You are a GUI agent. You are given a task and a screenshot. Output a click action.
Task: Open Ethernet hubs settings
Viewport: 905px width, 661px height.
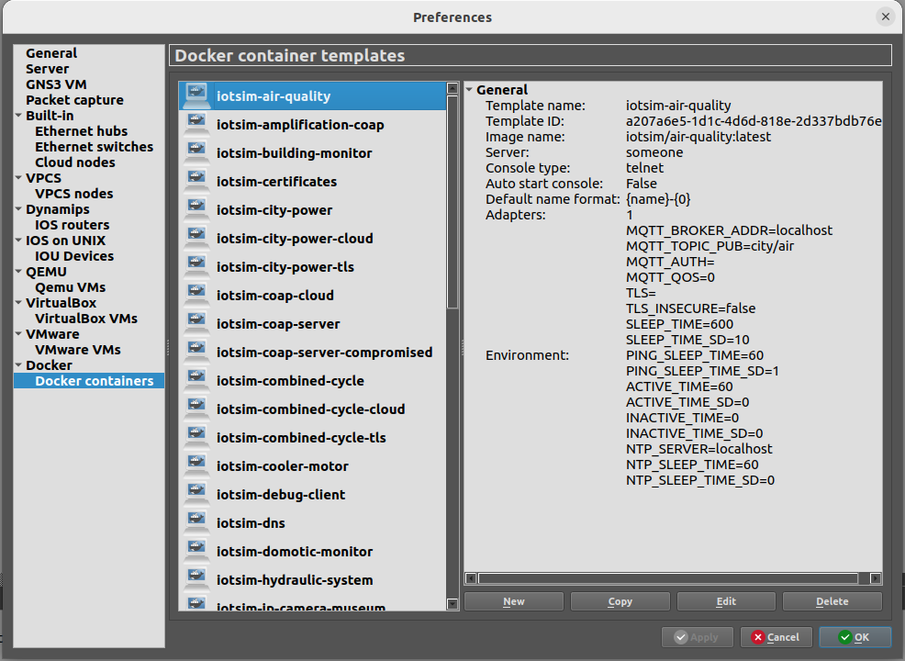point(82,131)
